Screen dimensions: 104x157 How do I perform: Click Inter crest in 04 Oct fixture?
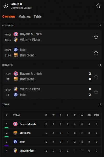click(16, 50)
